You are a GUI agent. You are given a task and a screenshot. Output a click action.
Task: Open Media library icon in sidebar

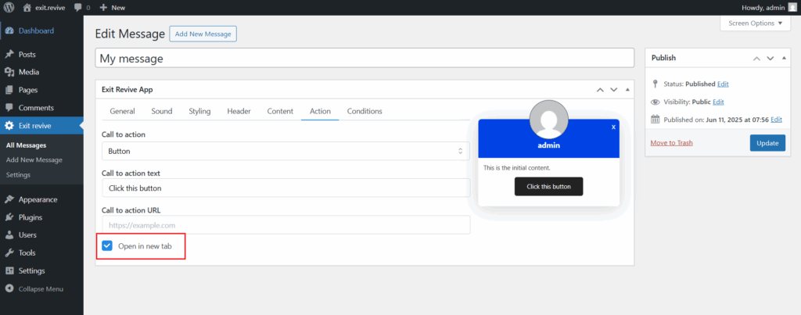coord(9,72)
